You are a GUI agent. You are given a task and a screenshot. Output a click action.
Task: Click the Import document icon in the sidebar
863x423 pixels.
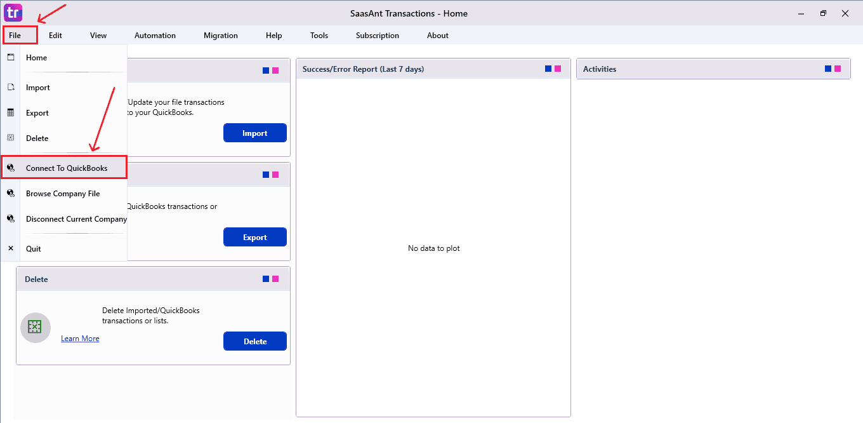tap(10, 87)
